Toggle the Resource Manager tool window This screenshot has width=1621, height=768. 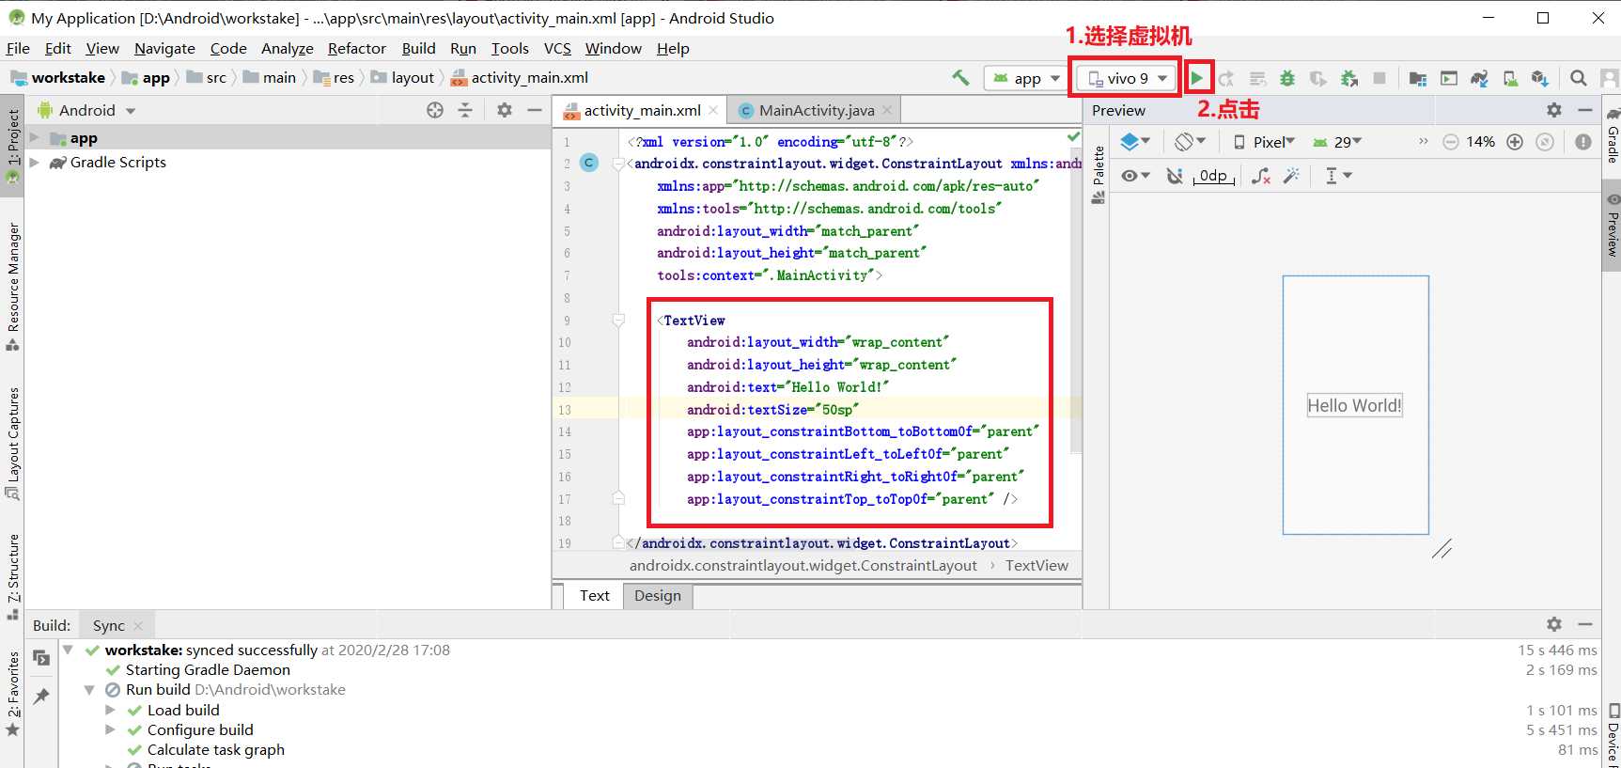coord(12,287)
